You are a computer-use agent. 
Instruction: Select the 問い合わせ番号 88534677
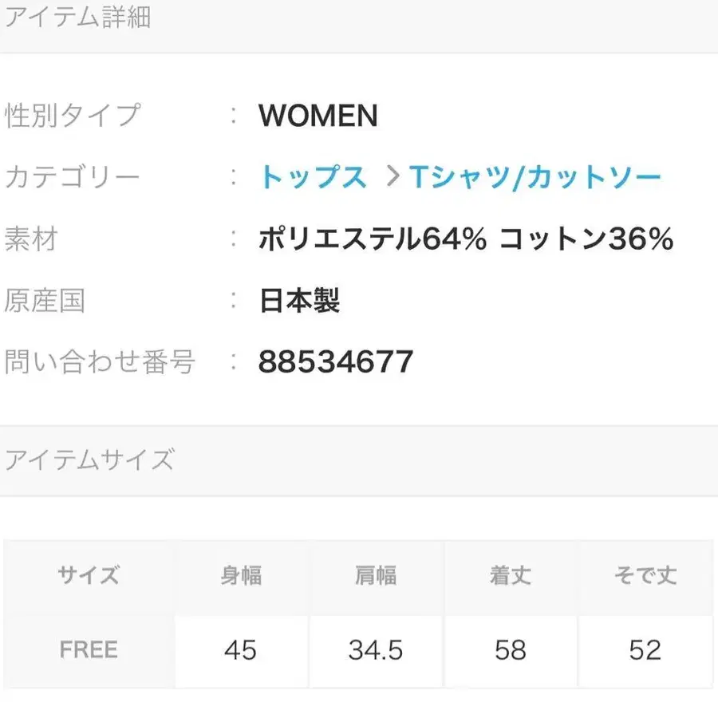335,361
